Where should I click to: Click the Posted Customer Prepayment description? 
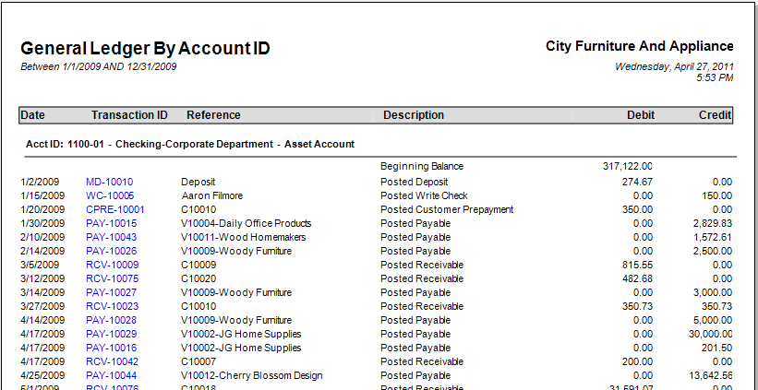click(447, 209)
